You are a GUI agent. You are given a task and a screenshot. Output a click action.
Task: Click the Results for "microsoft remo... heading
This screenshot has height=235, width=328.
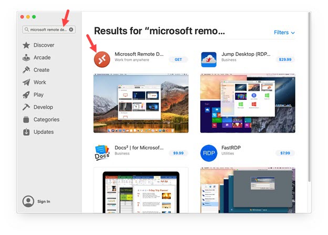159,31
